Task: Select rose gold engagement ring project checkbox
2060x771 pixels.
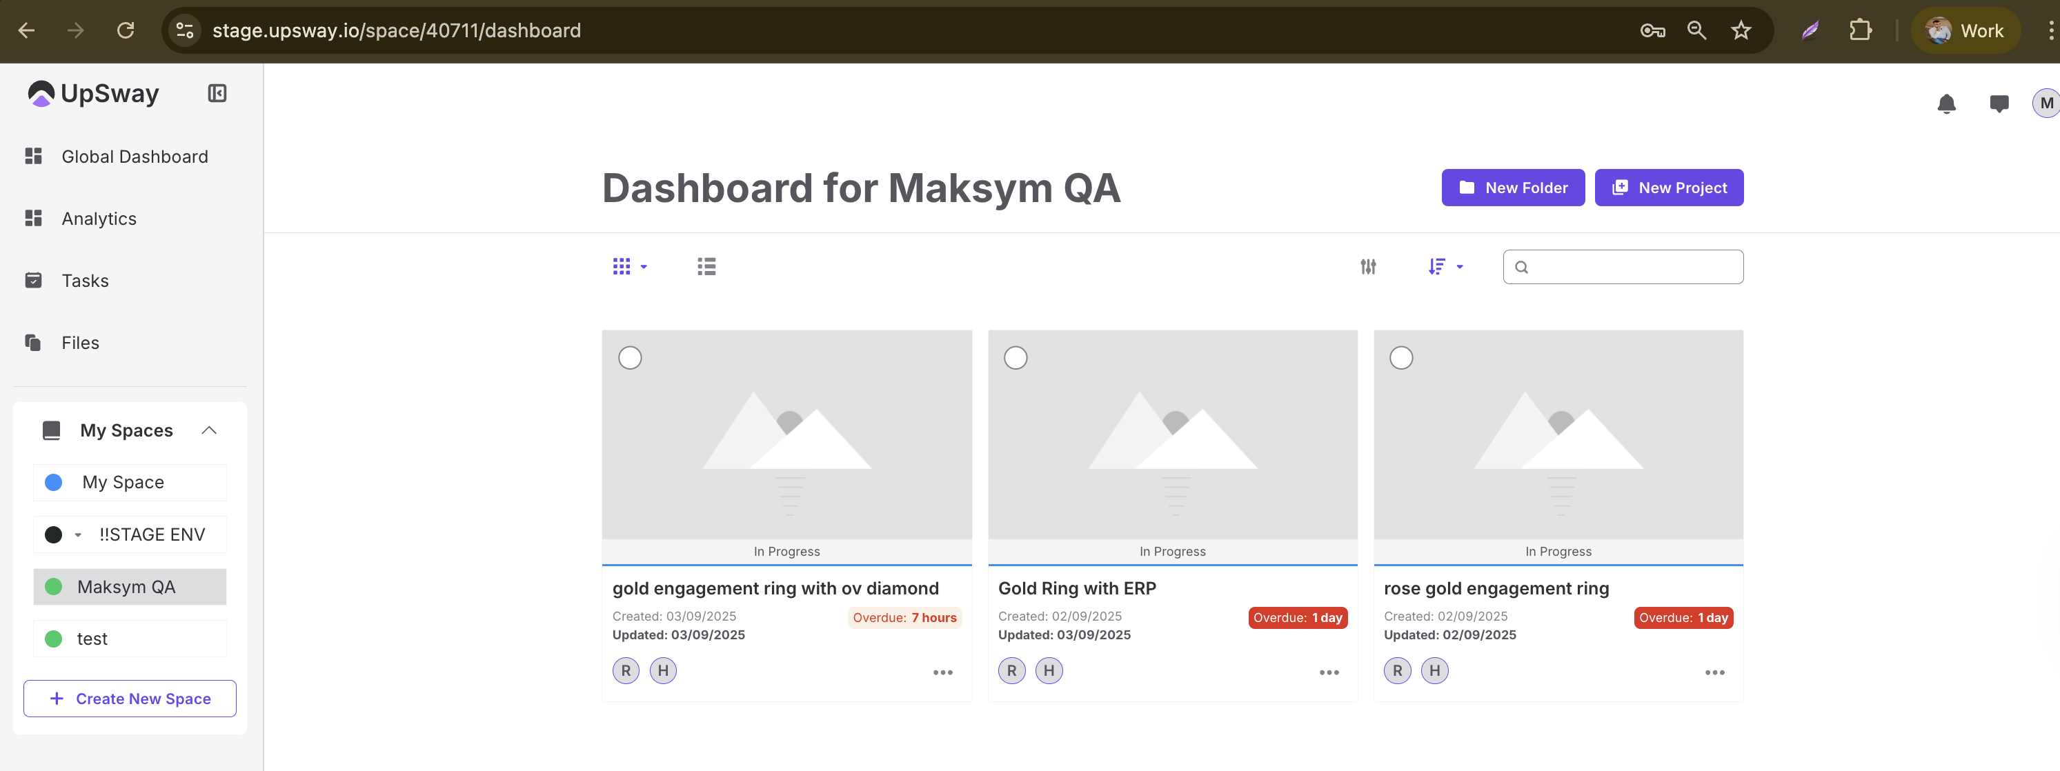Action: point(1401,357)
